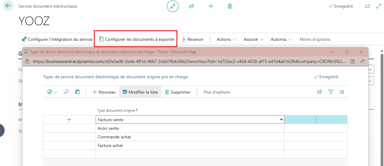Click the pencil edit icon

pos(173,6)
